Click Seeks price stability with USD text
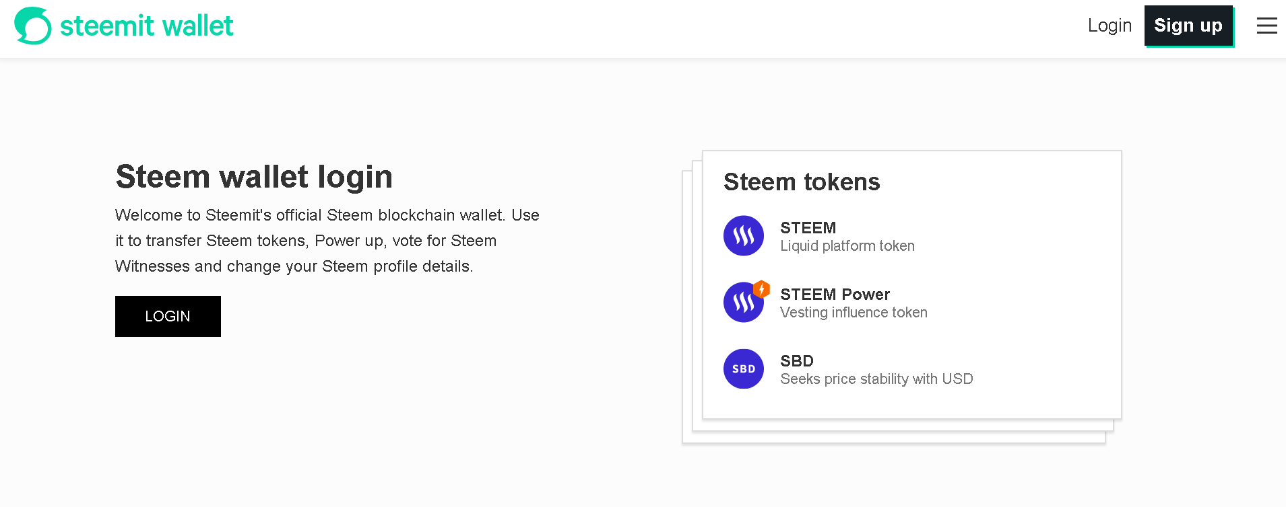Image resolution: width=1286 pixels, height=507 pixels. click(x=876, y=379)
